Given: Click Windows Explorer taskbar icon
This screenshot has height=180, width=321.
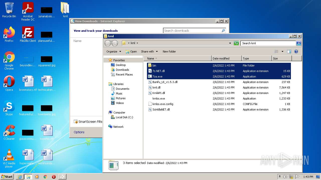Looking at the screenshot, I should click(28, 177).
